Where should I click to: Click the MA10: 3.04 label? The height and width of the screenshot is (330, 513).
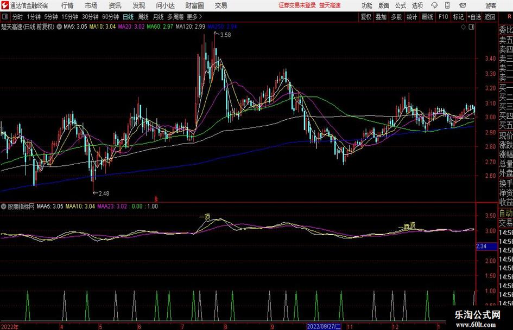[103, 27]
